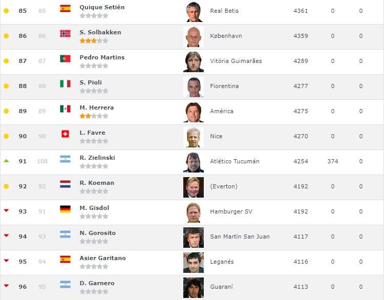Click the Norway flag next to S. Solbakken
This screenshot has width=384, height=300.
(65, 33)
